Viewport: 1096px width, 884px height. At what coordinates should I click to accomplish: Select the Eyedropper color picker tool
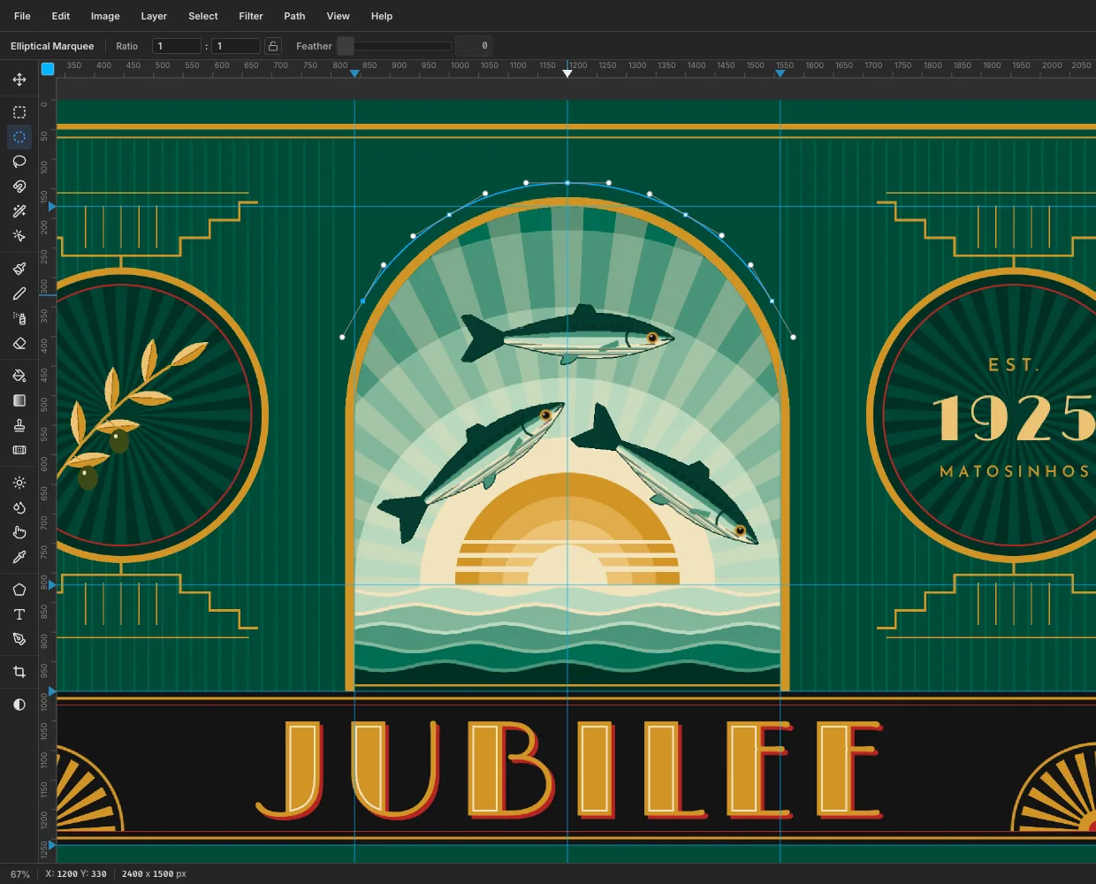[19, 557]
